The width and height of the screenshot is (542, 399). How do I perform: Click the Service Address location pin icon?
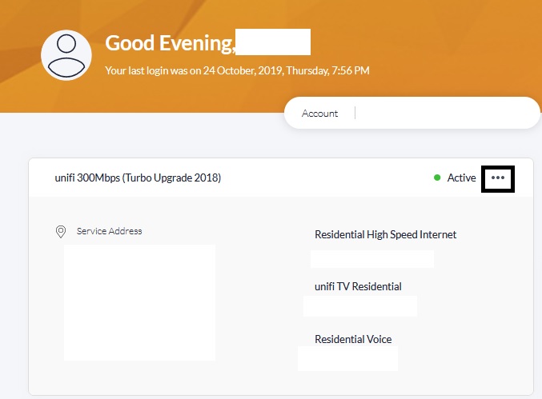click(x=61, y=231)
